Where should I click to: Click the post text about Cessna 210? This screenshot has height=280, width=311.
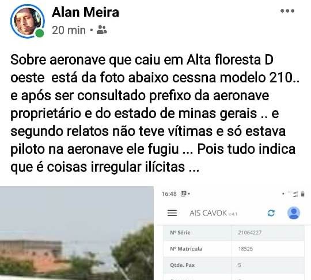click(155, 113)
